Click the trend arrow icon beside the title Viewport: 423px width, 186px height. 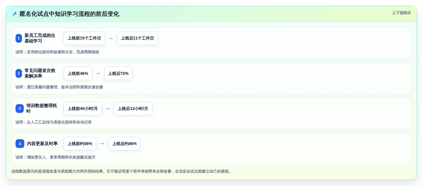pos(14,14)
